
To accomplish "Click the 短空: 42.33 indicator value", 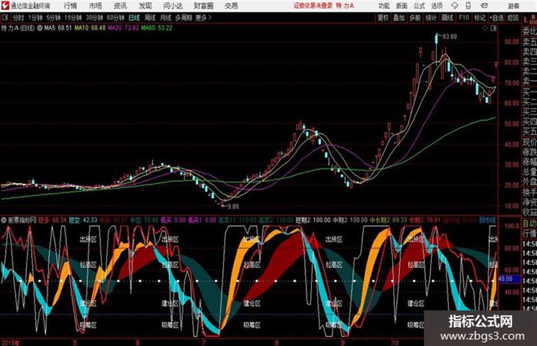I will click(x=83, y=220).
